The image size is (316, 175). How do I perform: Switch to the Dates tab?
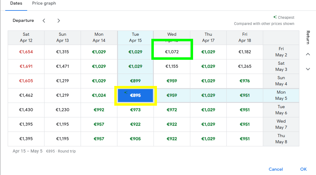pos(16,3)
